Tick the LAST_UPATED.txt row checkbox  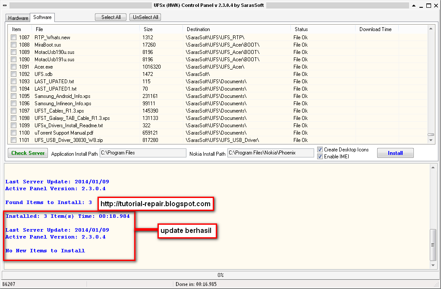(13, 81)
